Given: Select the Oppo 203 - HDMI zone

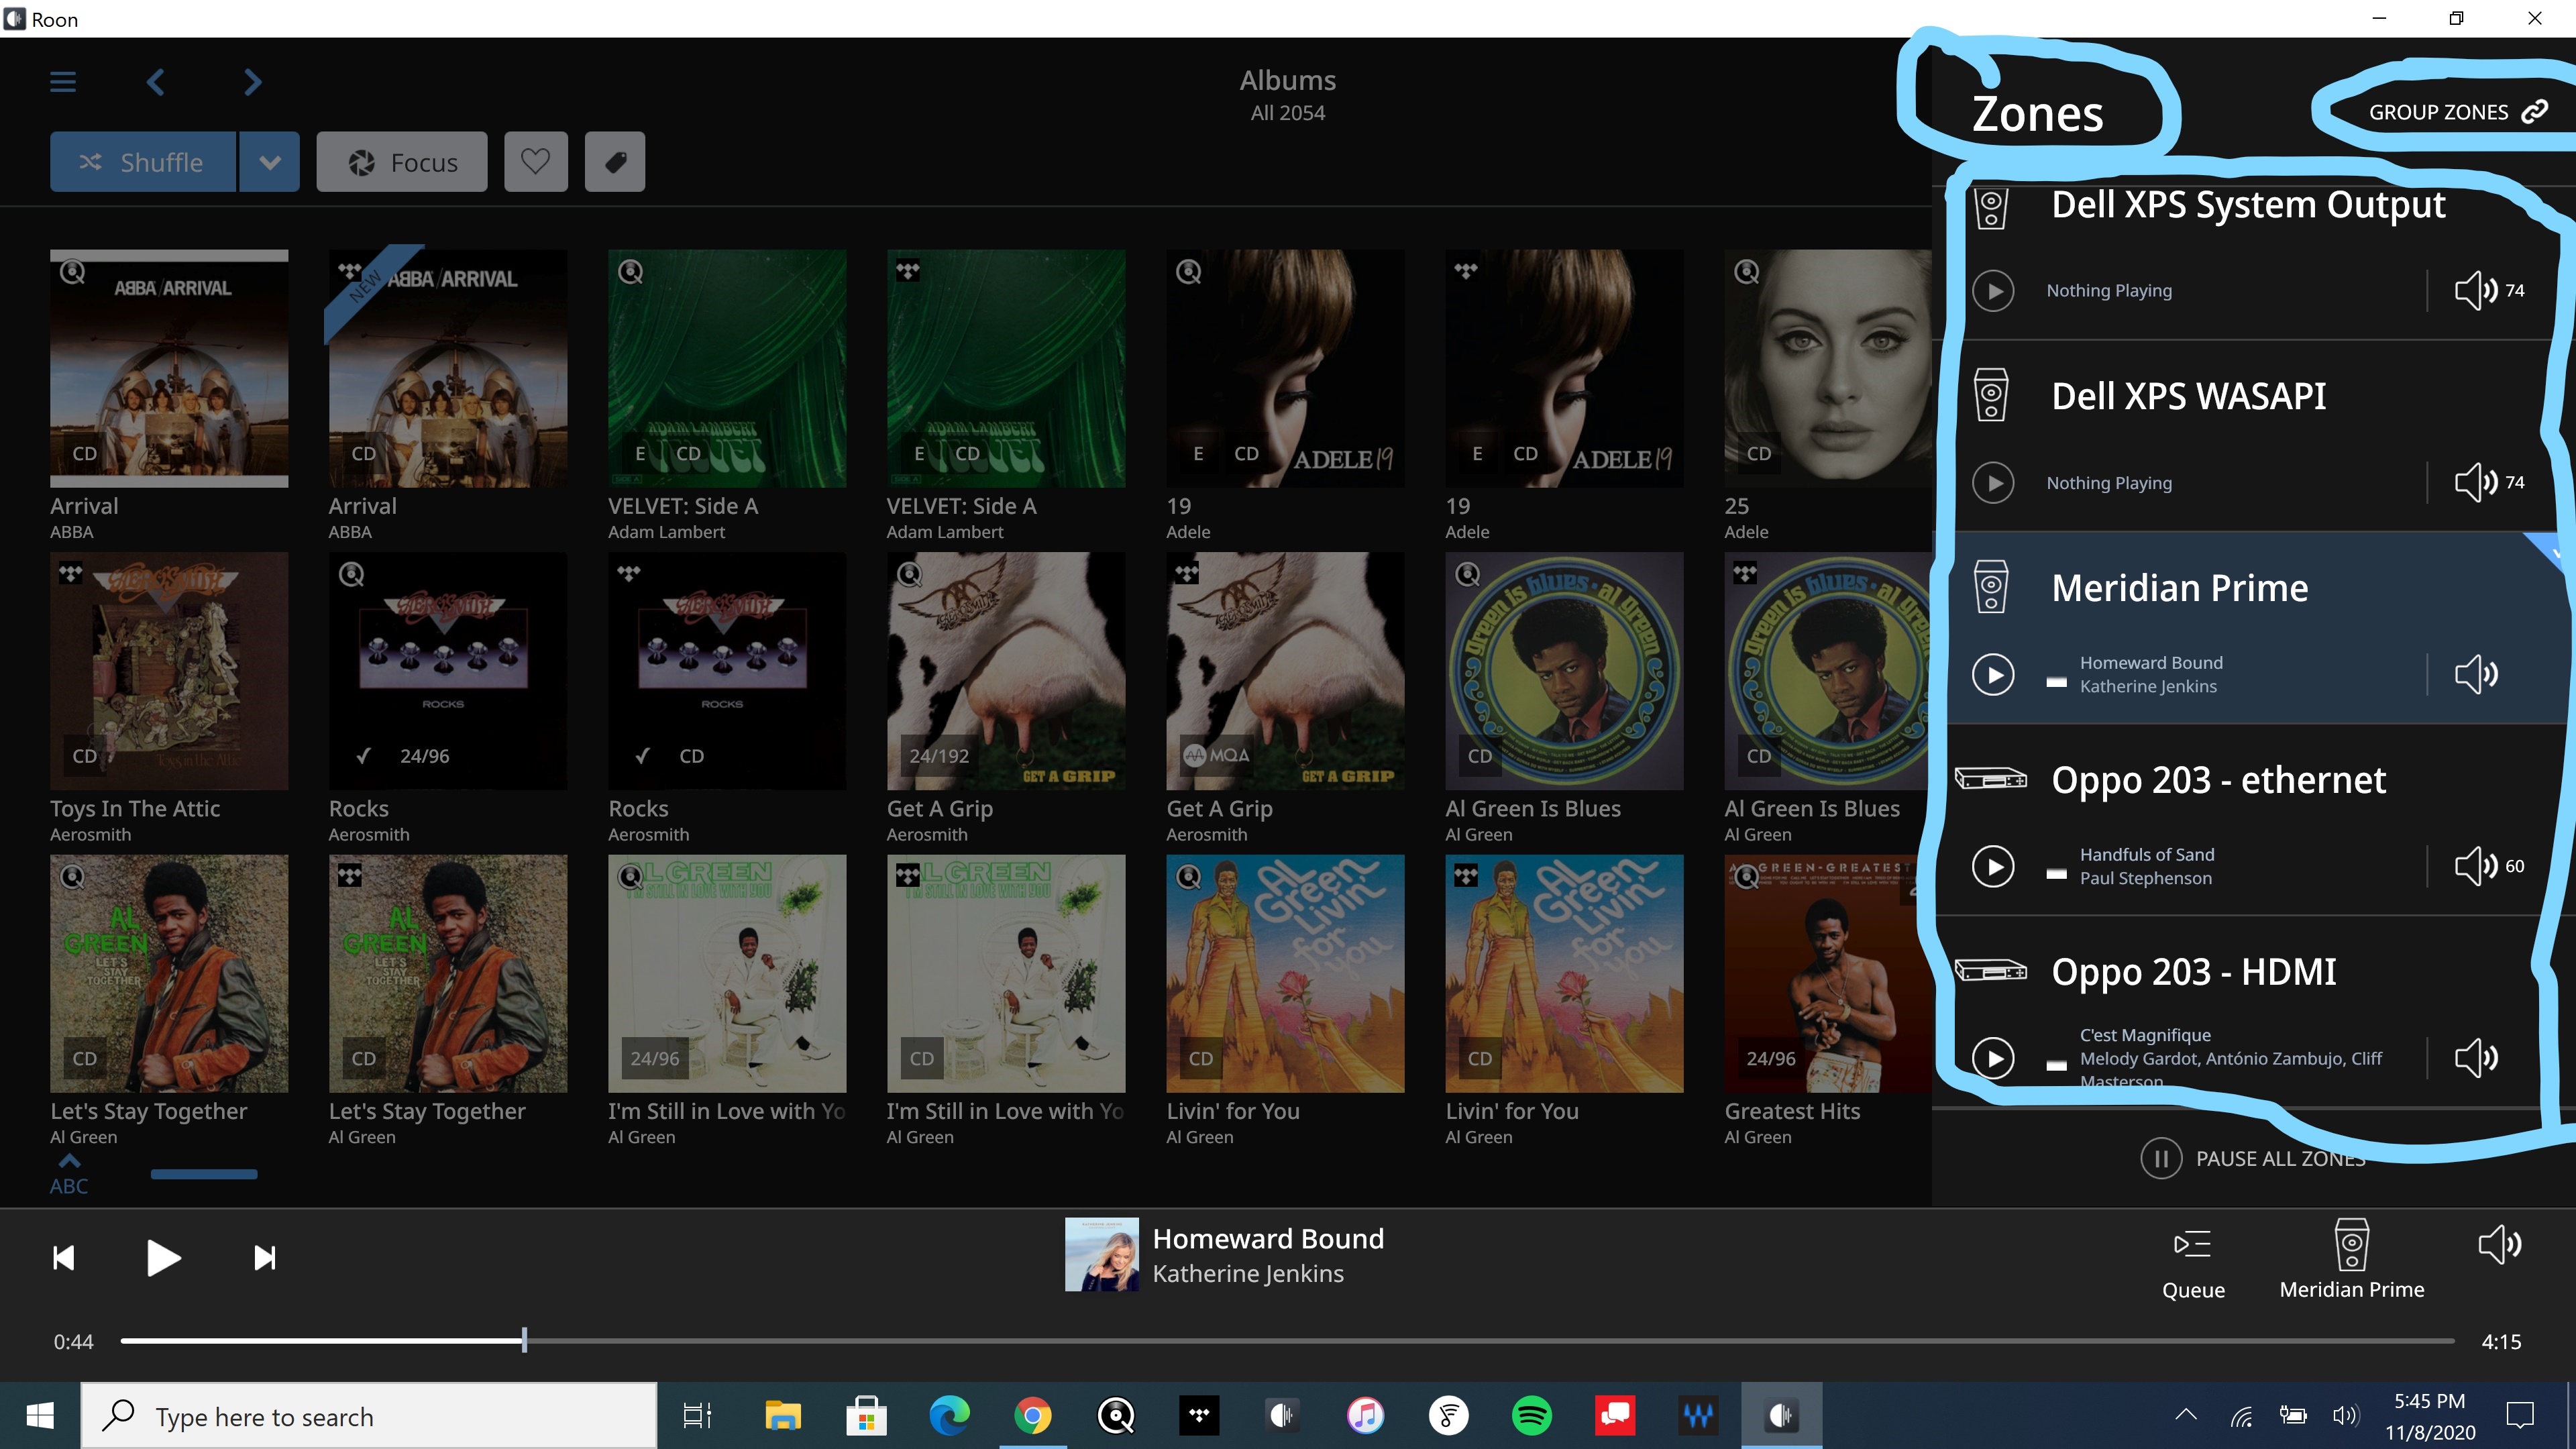Looking at the screenshot, I should [x=2194, y=972].
